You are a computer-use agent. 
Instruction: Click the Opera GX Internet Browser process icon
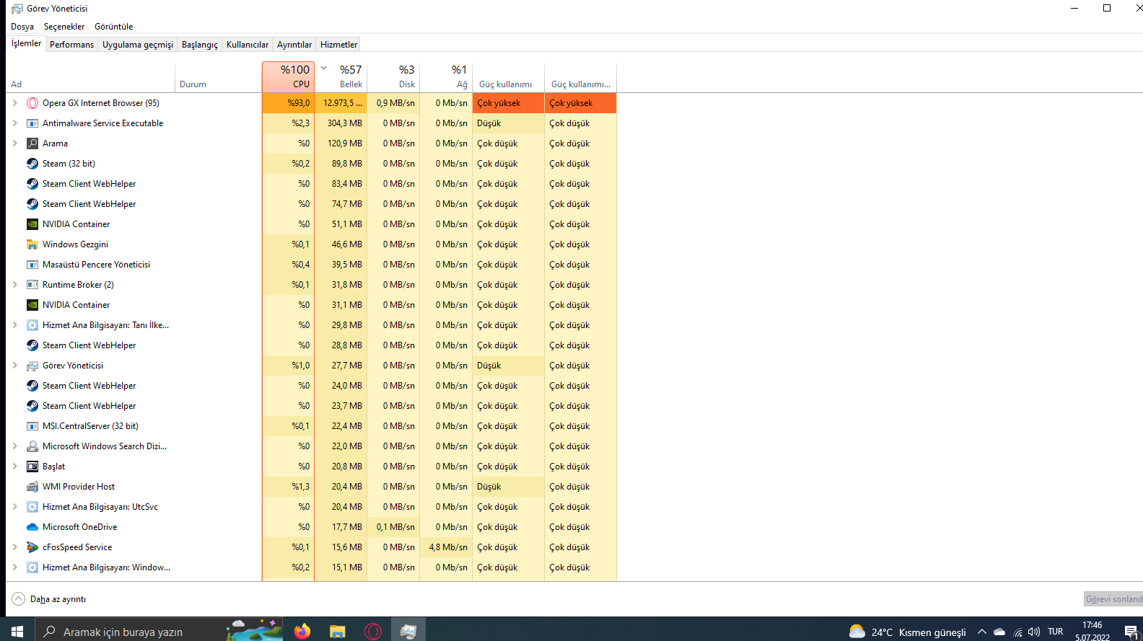click(32, 103)
